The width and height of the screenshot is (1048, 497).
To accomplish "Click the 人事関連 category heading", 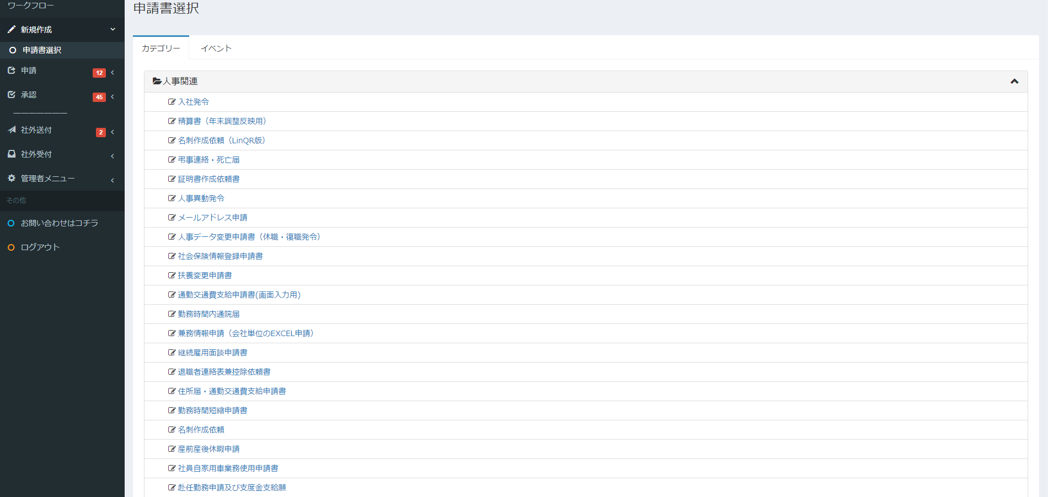I will (180, 81).
